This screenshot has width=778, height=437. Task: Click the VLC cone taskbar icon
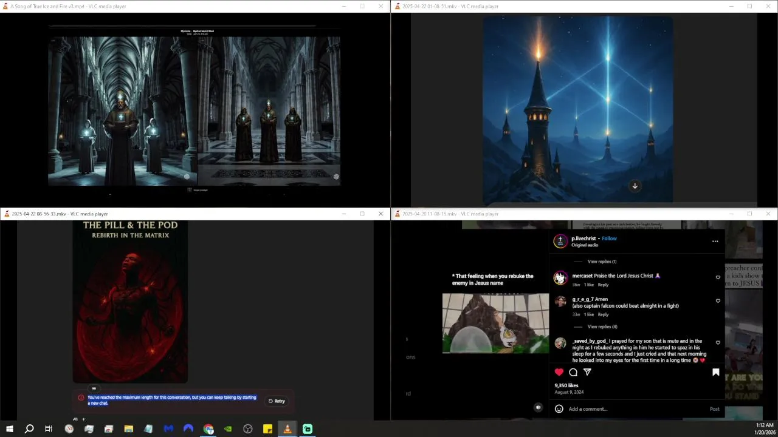coord(287,429)
